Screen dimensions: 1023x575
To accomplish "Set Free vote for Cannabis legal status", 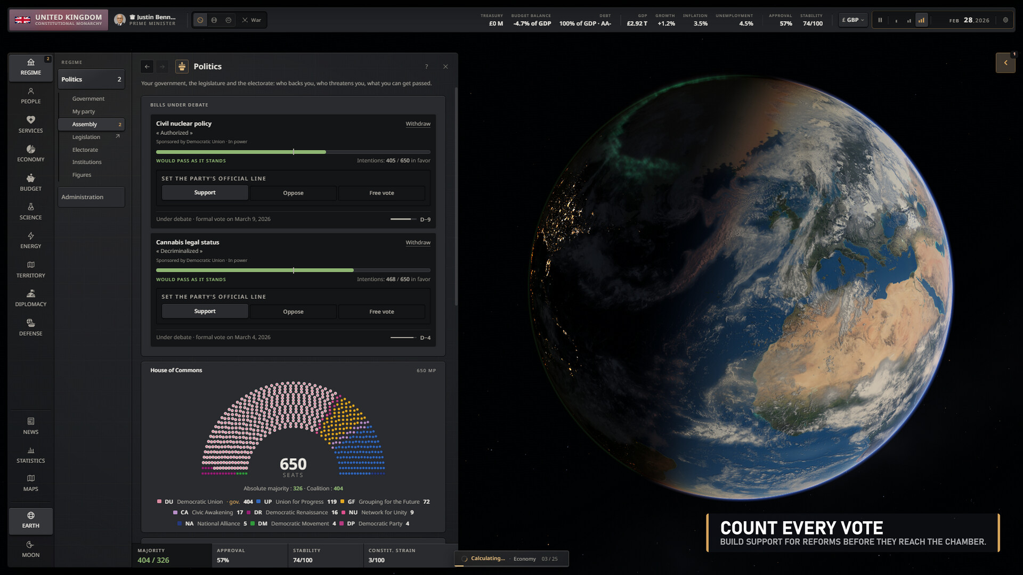I will coord(381,311).
